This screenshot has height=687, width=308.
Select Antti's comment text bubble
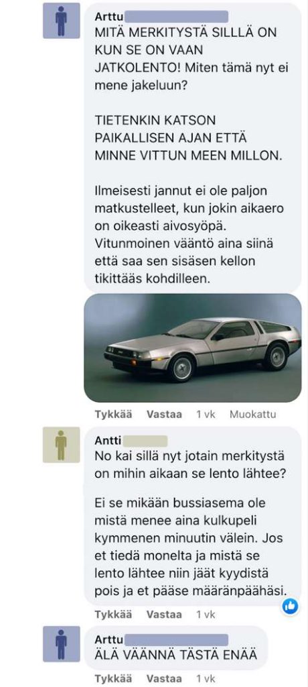(x=193, y=516)
